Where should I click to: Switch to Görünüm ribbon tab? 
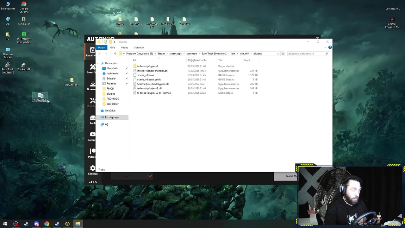pyautogui.click(x=139, y=47)
